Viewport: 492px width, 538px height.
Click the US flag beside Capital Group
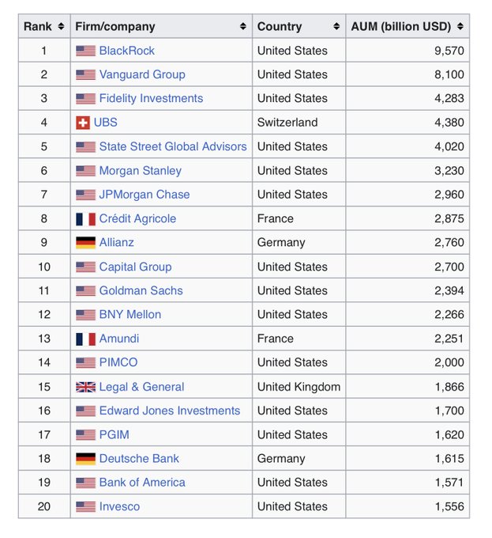tap(85, 267)
